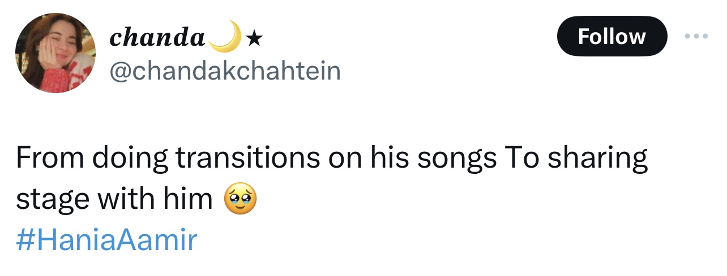Open the #HaniaAamir hashtag link

coord(106,240)
